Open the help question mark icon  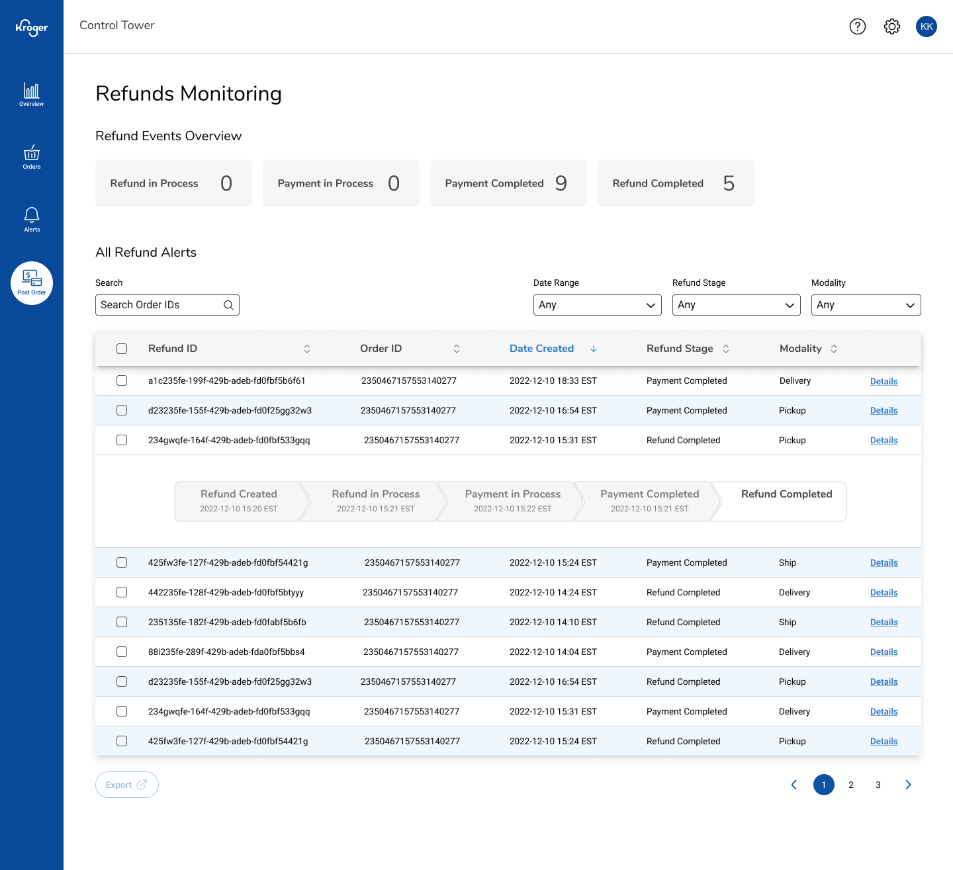coord(857,26)
